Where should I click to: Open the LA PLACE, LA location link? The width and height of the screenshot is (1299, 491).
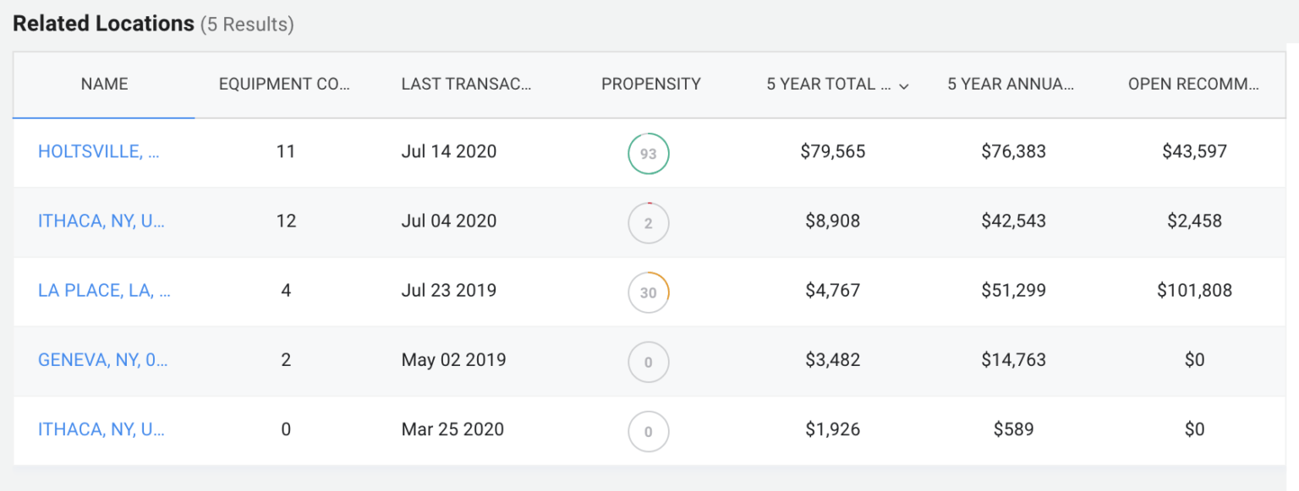click(x=103, y=290)
